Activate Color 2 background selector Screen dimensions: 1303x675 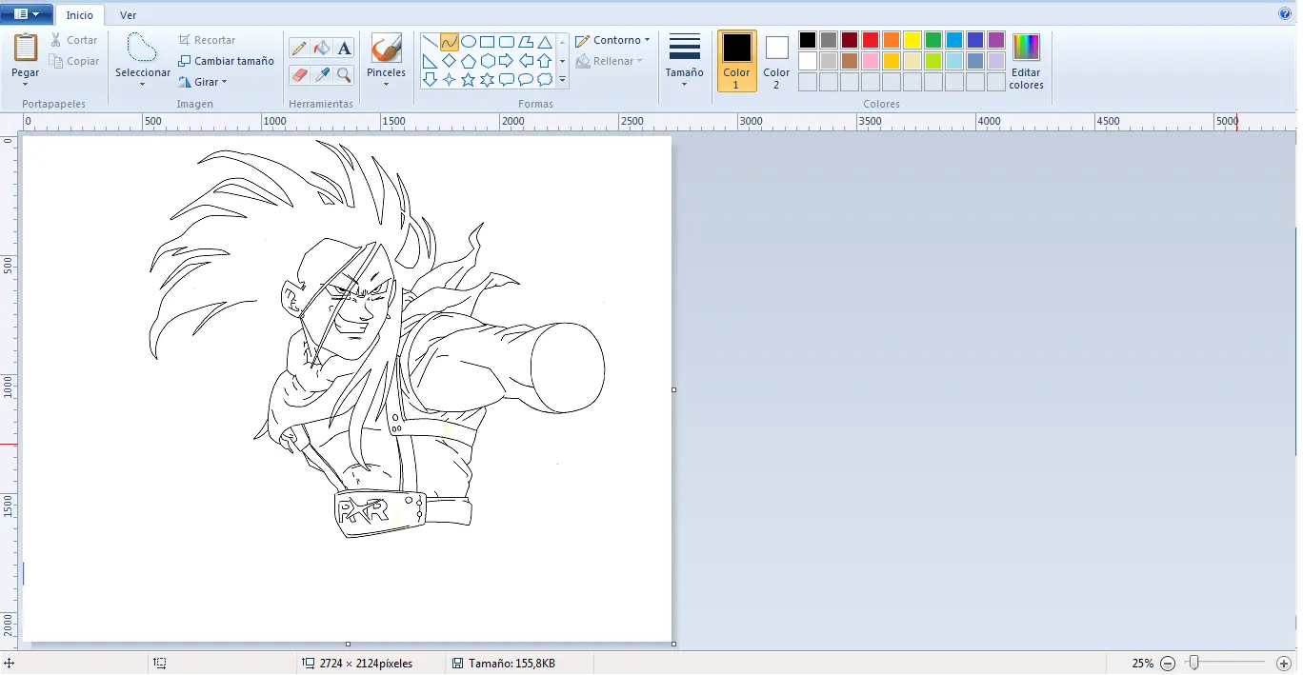[x=776, y=61]
